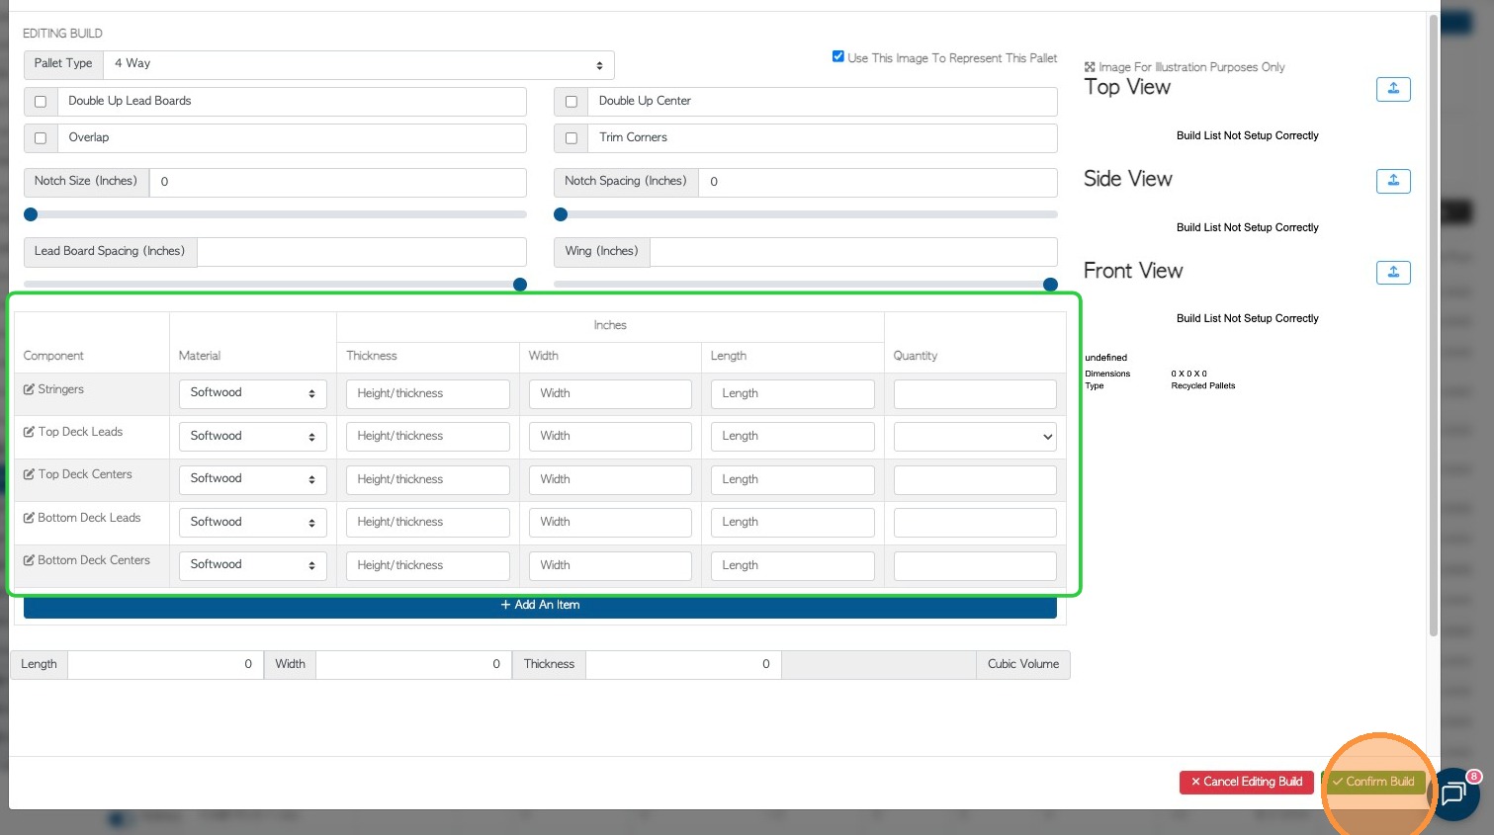Click the Top Deck Leads Width field
This screenshot has height=835, width=1494.
[x=610, y=436]
